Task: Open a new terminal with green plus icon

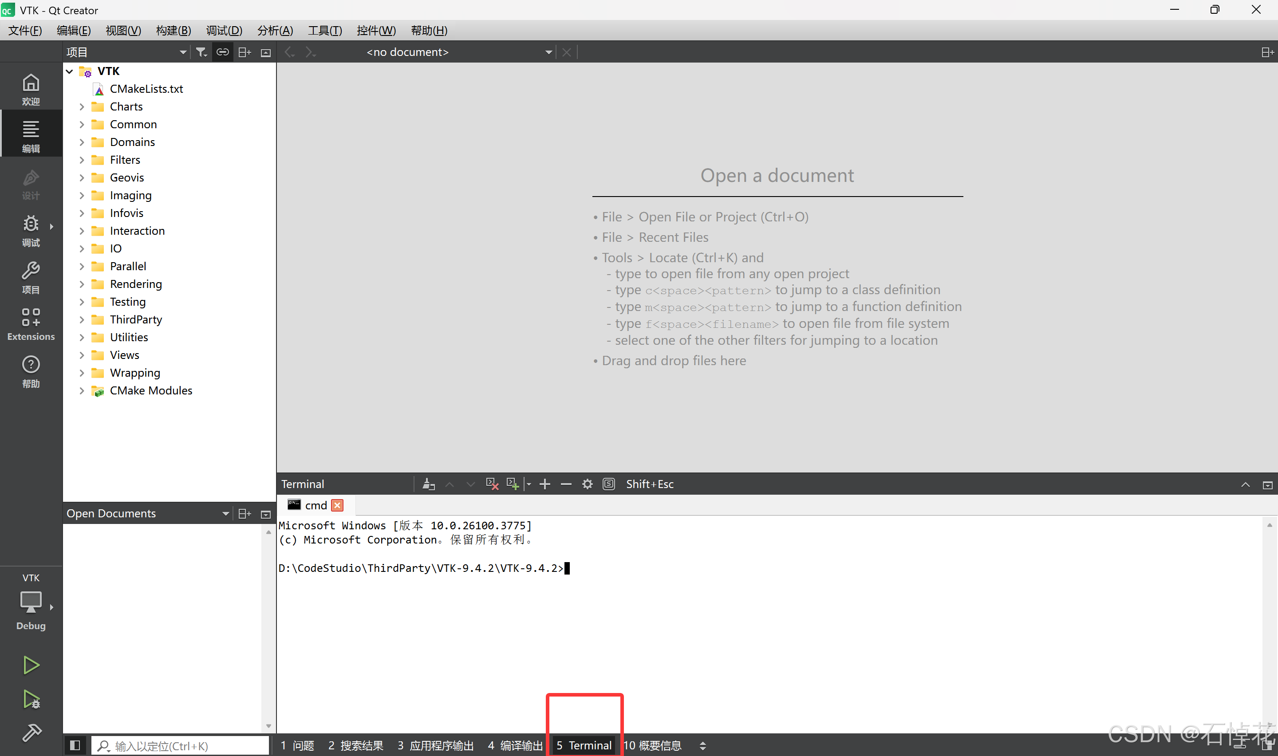Action: pyautogui.click(x=512, y=484)
